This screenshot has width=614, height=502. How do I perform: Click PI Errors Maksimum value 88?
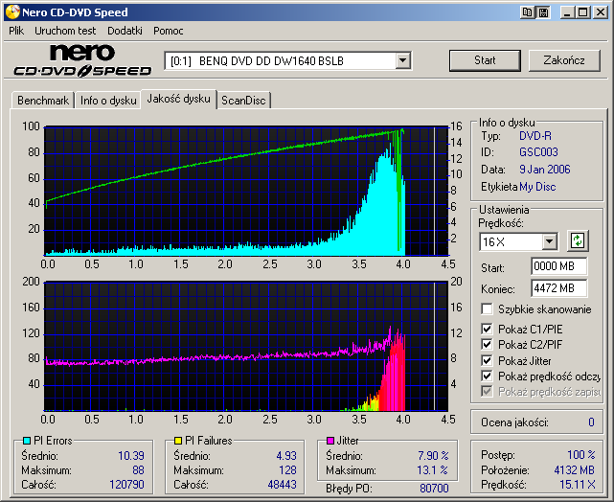point(138,469)
